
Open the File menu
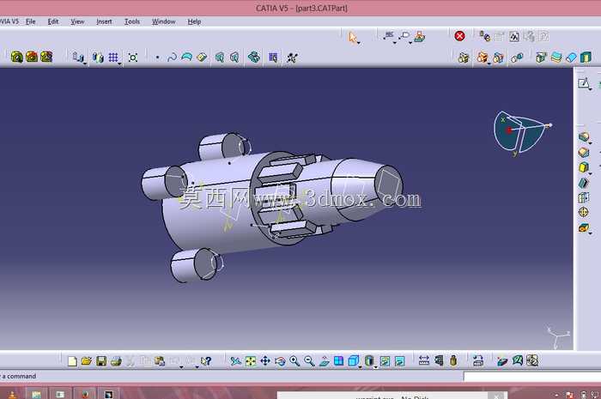(x=31, y=21)
